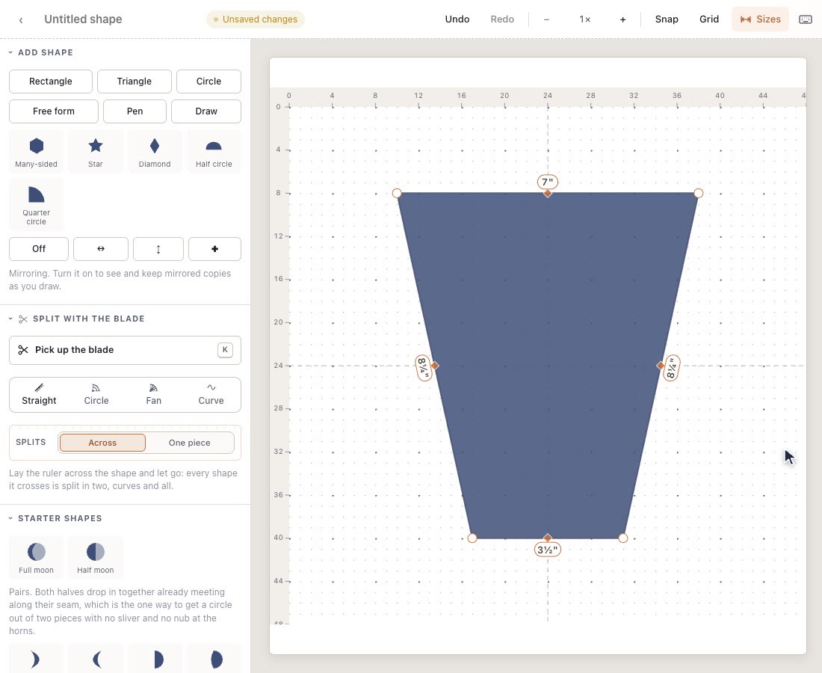Enable horizontal mirroring with the left-right arrow
The height and width of the screenshot is (673, 822).
[101, 249]
